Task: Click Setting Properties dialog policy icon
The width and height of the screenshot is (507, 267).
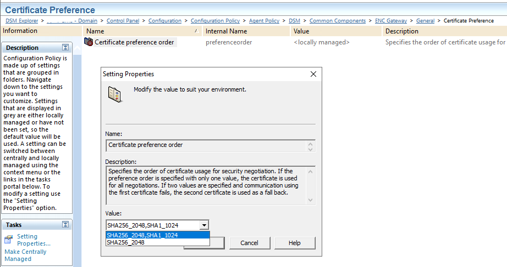Action: pyautogui.click(x=115, y=94)
